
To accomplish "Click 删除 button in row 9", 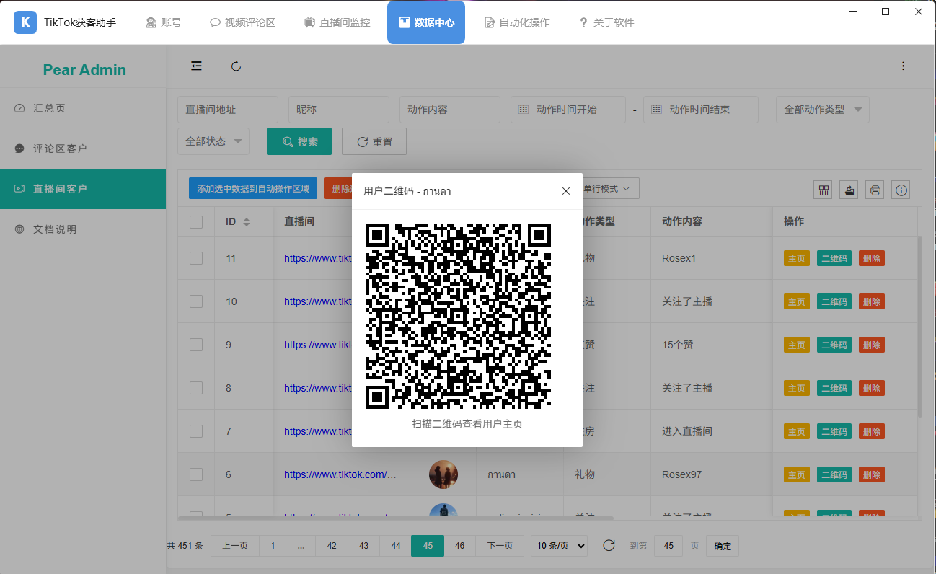I will click(x=872, y=345).
